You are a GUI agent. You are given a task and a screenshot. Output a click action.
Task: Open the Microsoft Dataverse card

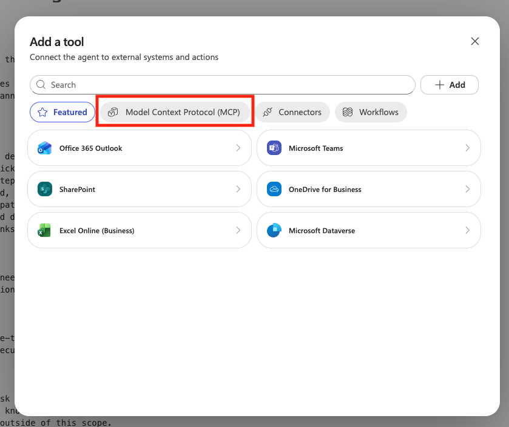[x=369, y=230]
